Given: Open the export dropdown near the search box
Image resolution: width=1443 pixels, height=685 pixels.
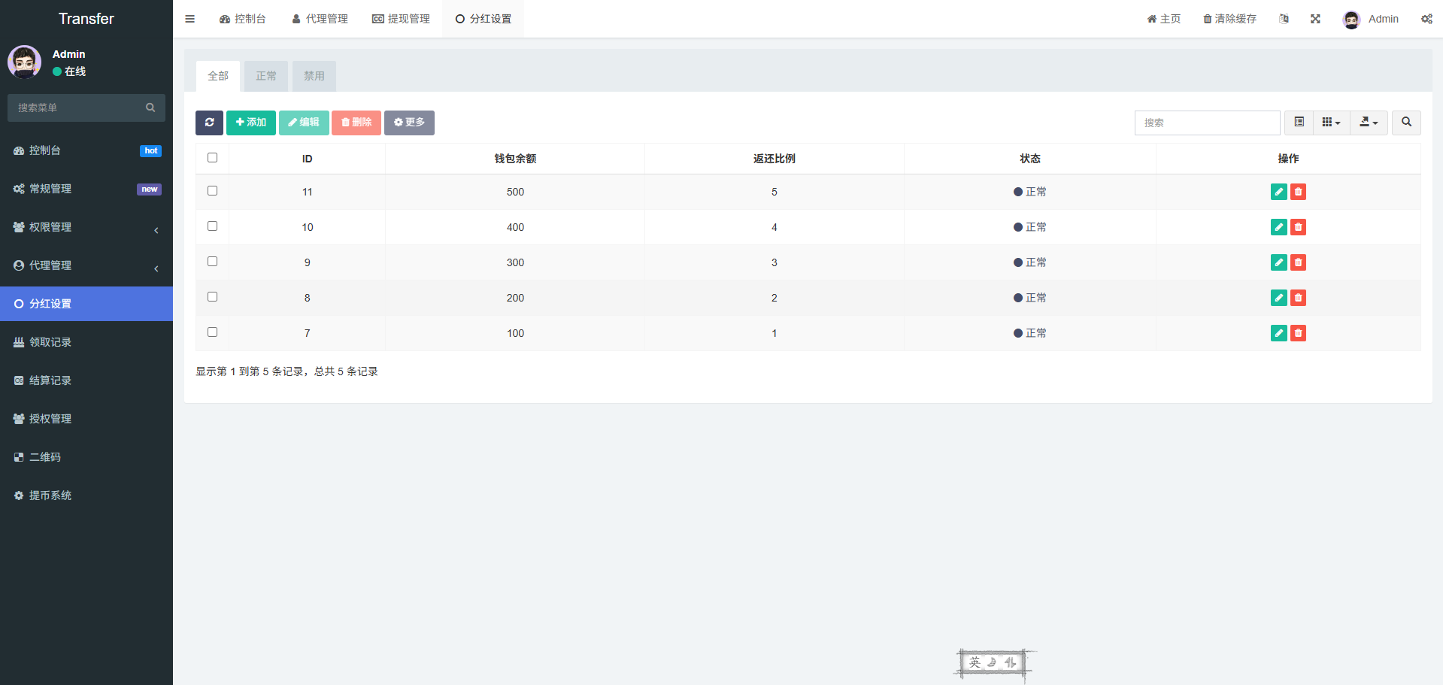Looking at the screenshot, I should point(1369,122).
